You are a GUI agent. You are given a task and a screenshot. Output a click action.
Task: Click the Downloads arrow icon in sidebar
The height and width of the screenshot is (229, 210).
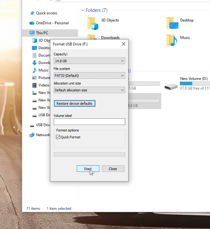tap(34, 63)
